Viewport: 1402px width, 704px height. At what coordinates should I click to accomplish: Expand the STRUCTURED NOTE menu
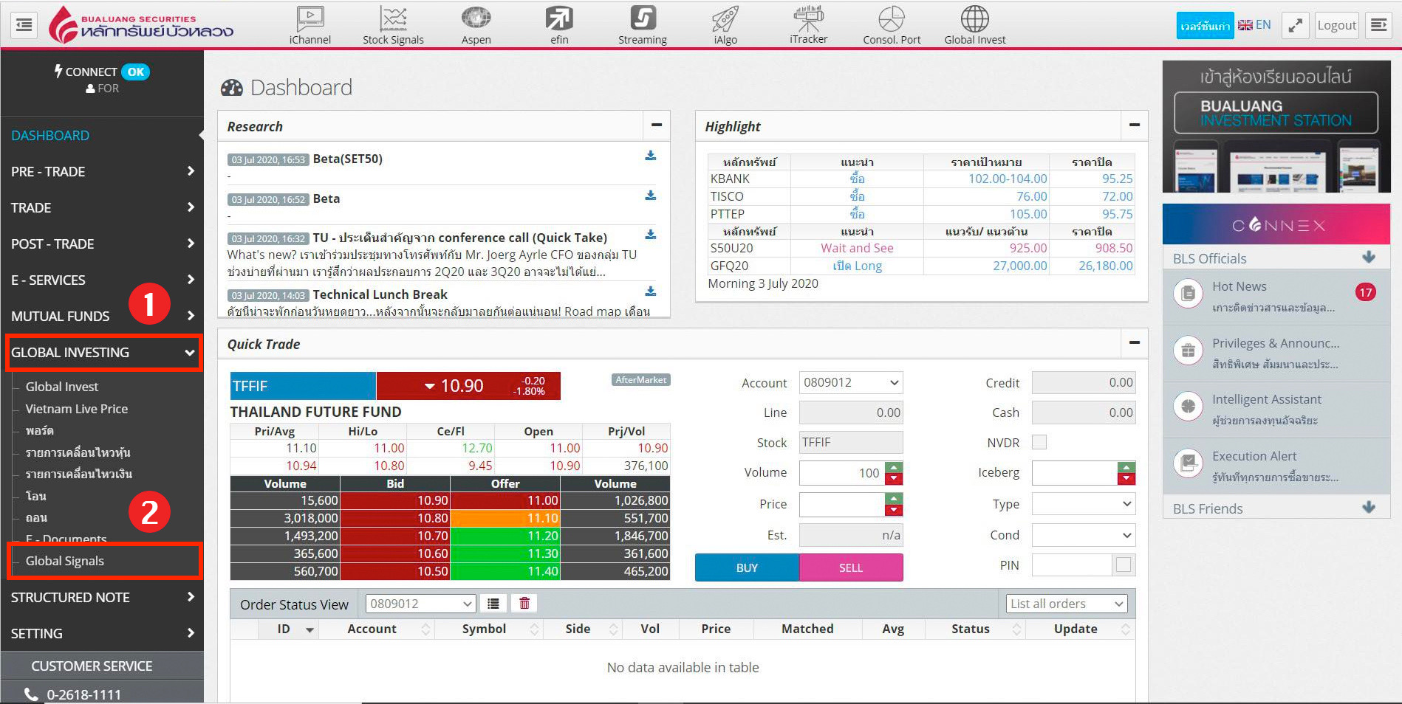coord(102,597)
